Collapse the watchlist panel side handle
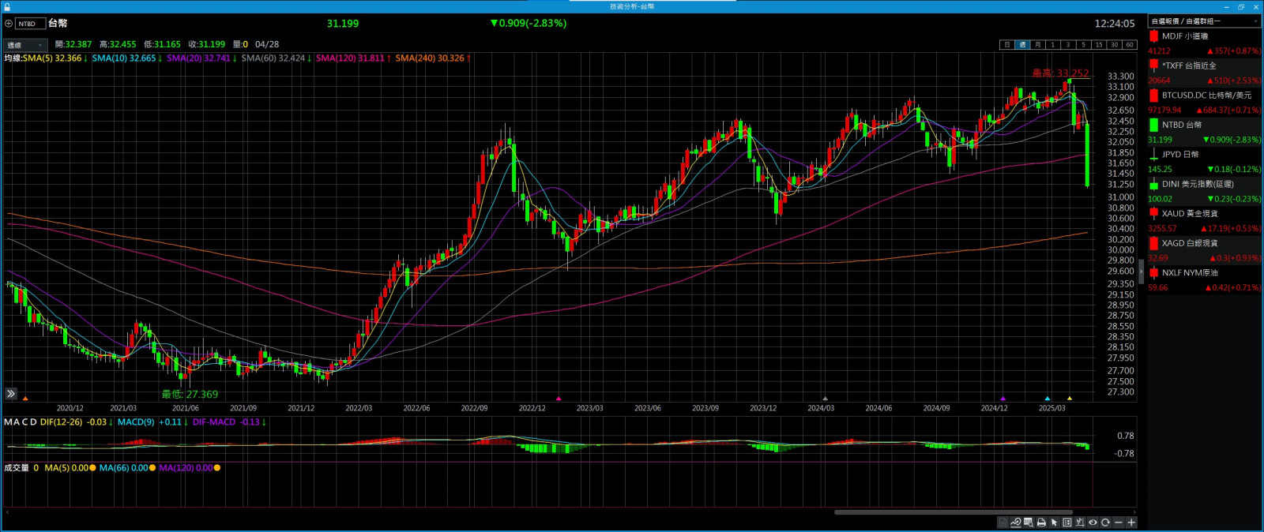This screenshot has height=532, width=1264. 1141,271
